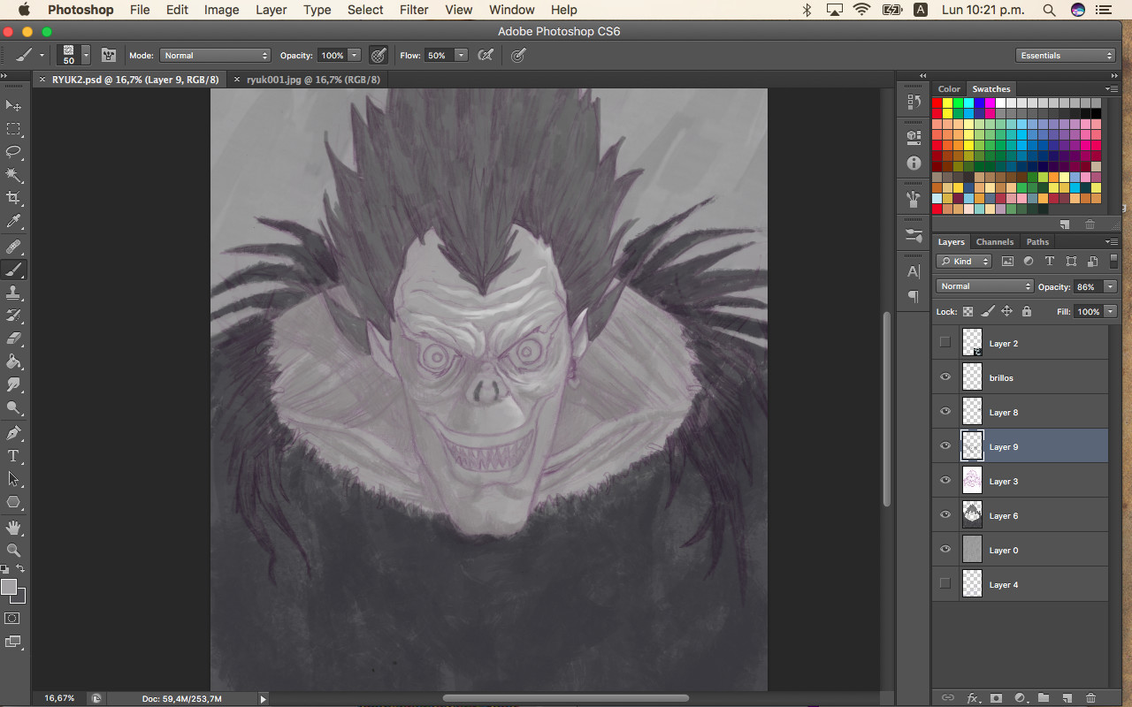Select the Lasso tool

14,152
